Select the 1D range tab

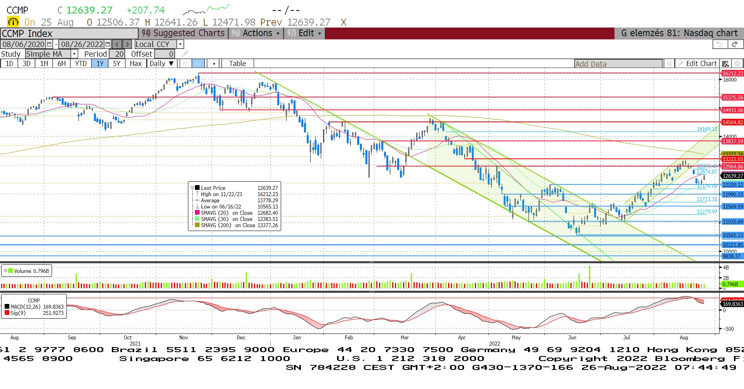[x=9, y=63]
